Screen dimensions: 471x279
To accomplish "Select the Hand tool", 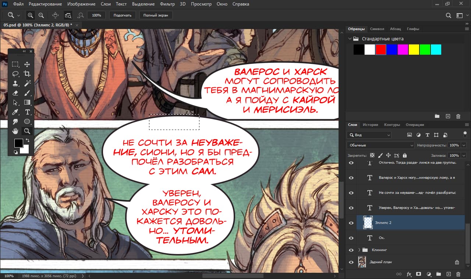I will [15, 131].
